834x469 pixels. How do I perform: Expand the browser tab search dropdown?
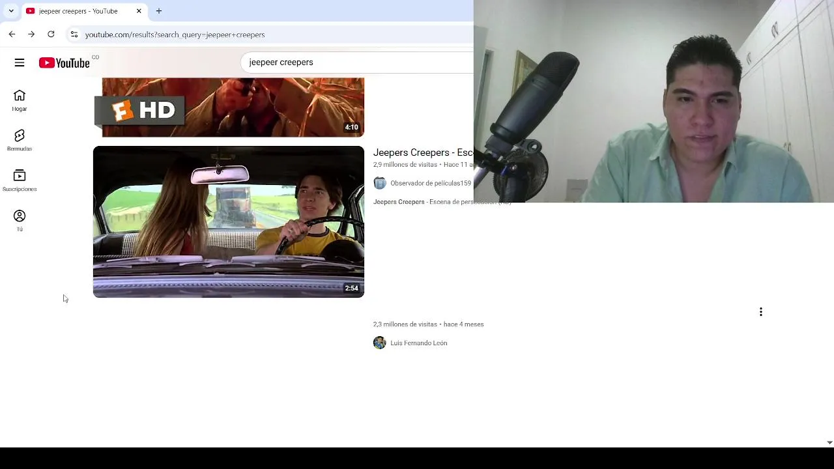(11, 11)
